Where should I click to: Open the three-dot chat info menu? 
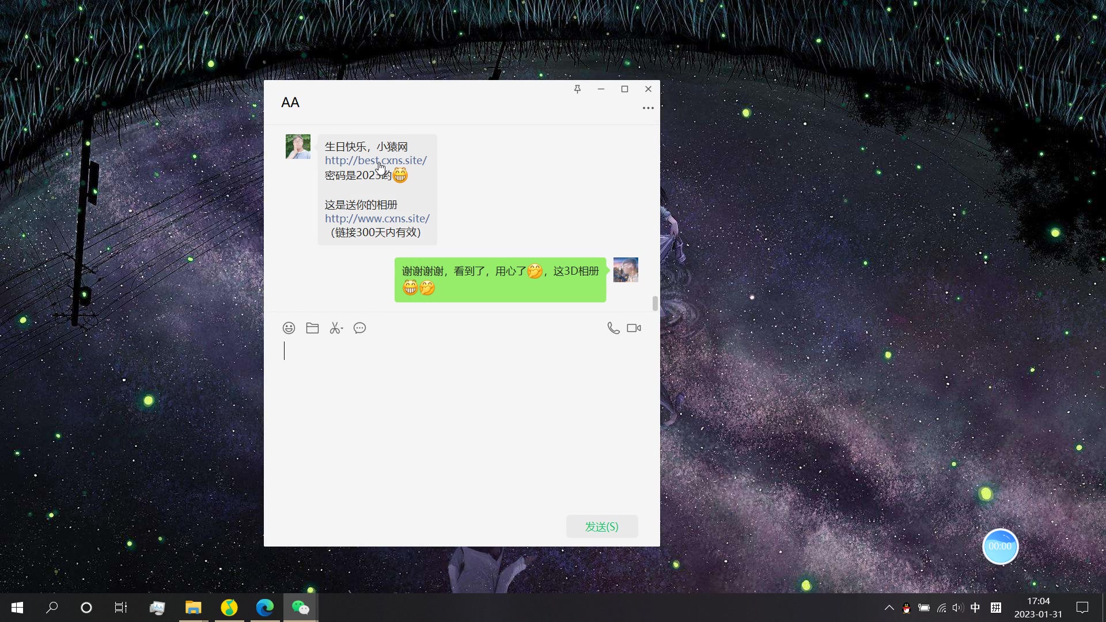(x=648, y=108)
